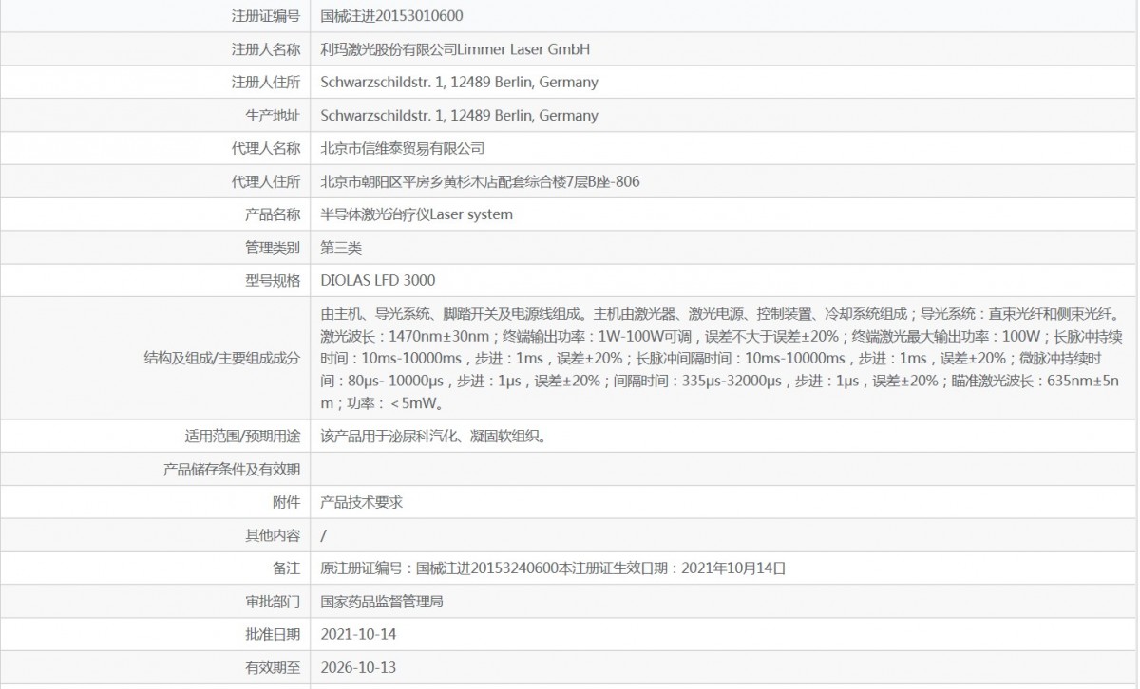The height and width of the screenshot is (689, 1140).
Task: Click the 备注 label
Action: tap(287, 569)
